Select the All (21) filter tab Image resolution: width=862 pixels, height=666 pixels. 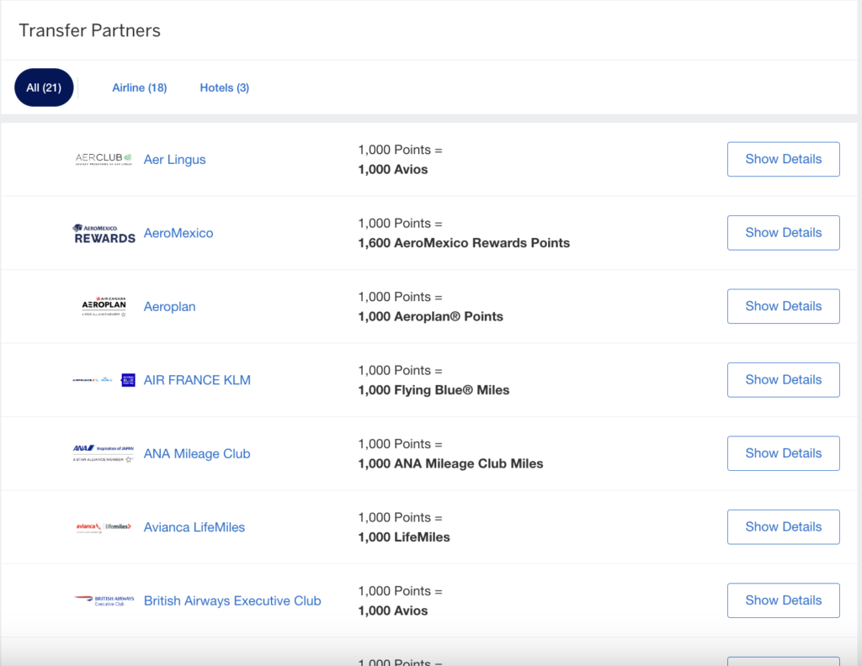point(44,87)
